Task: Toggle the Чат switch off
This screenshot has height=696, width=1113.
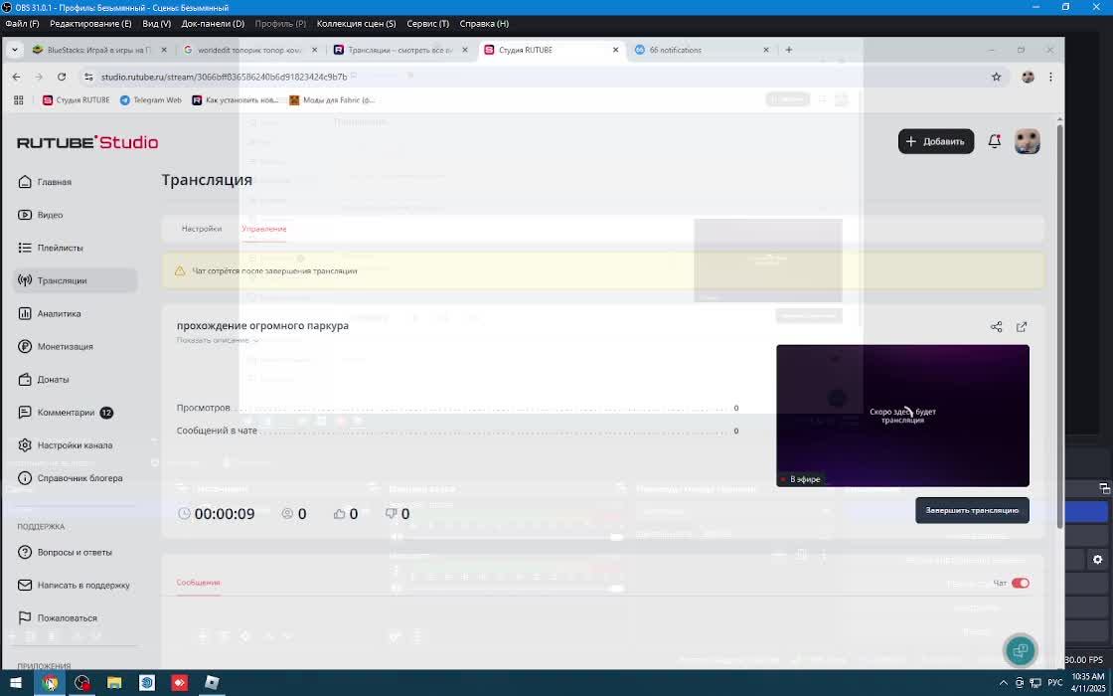Action: pyautogui.click(x=1020, y=583)
